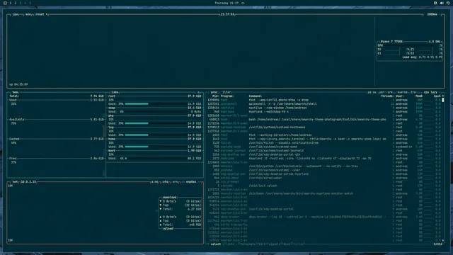453x255 pixels.
Task: Click signals in the proc footer
Action: 274,244
